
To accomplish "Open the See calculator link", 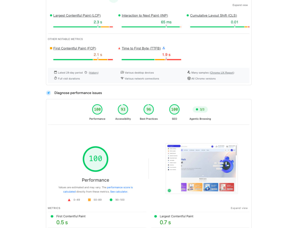I will tap(119, 192).
